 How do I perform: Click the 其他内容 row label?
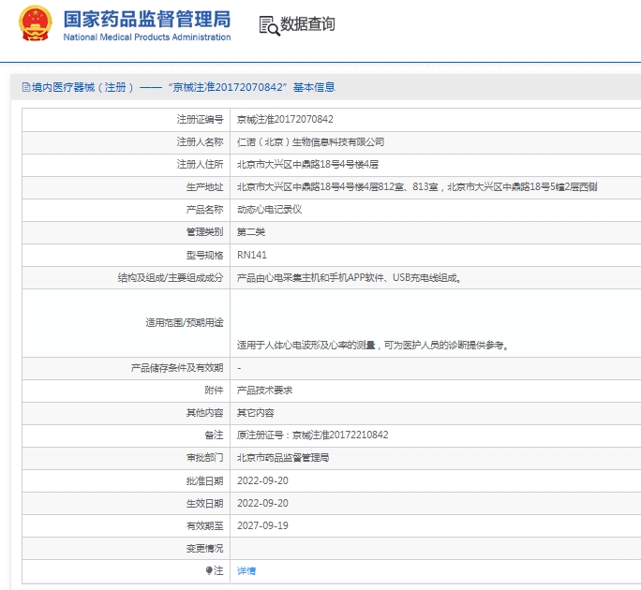(205, 413)
